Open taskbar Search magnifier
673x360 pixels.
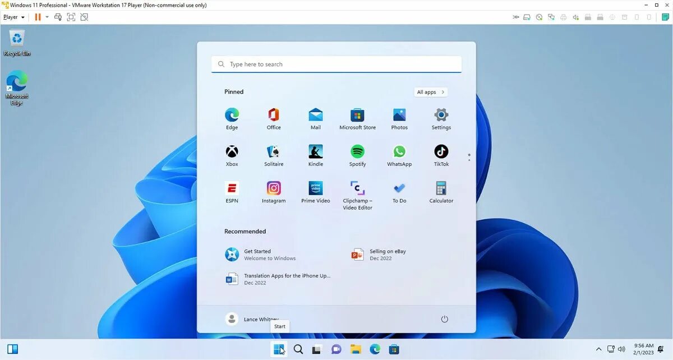298,349
